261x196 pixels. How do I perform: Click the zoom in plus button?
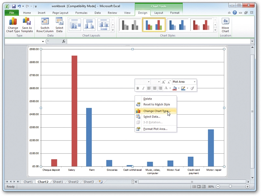coord(247,187)
